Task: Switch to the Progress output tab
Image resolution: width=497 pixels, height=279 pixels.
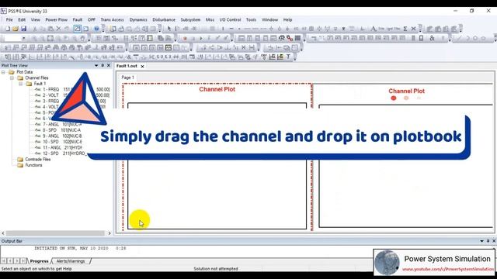Action: (40, 261)
